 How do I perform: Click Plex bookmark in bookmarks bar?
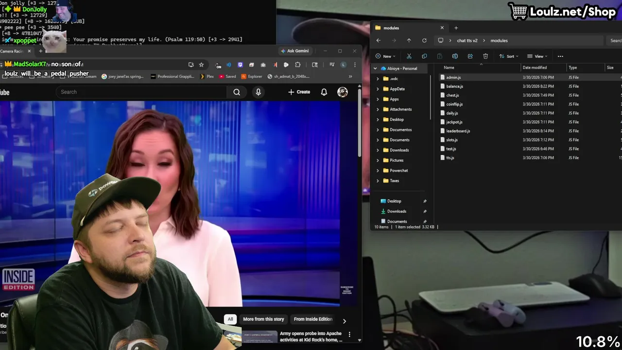point(207,76)
